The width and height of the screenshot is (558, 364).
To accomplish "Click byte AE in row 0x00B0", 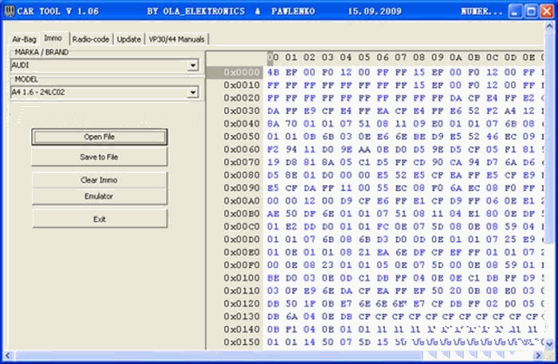I will coord(273,214).
